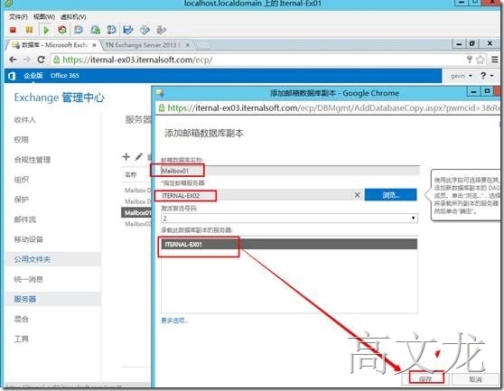Click the main Chrome address bar URL
The width and height of the screenshot is (504, 391).
[x=137, y=60]
